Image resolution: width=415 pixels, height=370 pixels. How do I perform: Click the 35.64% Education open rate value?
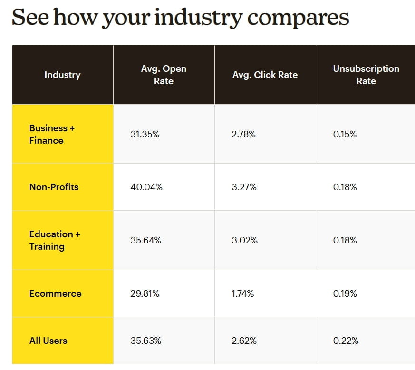[x=146, y=241]
